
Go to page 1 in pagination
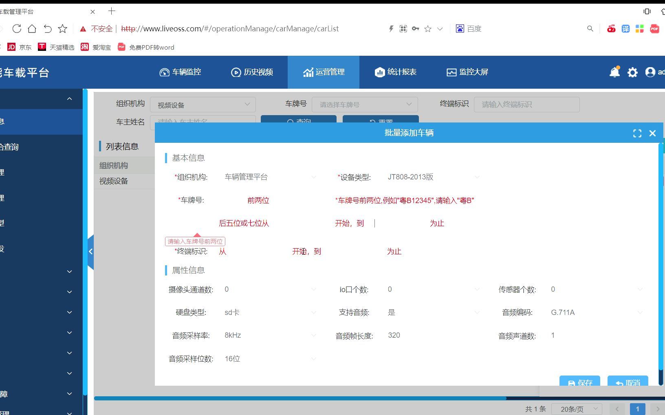coord(637,409)
